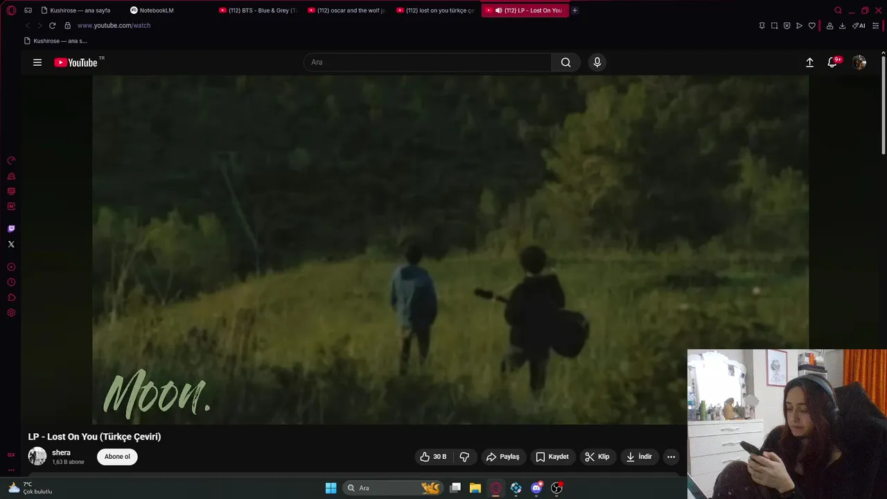Switch to the NotebookLM tab
Screen dimensions: 887x499
pyautogui.click(x=157, y=10)
